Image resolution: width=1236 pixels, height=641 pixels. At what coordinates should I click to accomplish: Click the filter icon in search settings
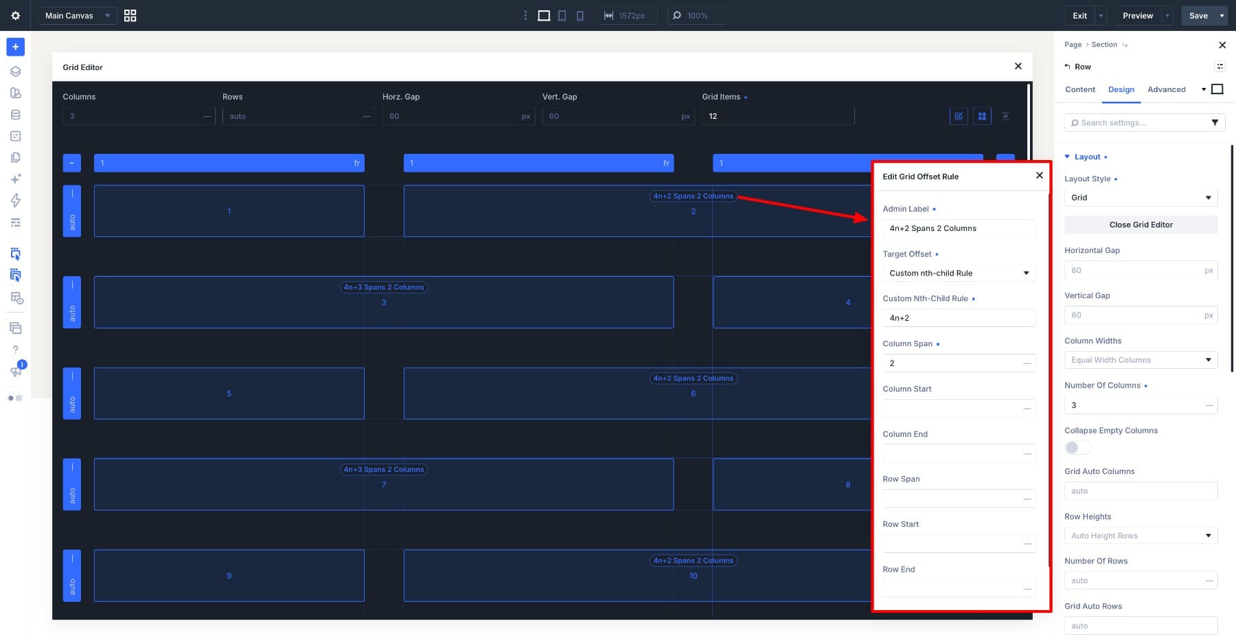(x=1215, y=122)
